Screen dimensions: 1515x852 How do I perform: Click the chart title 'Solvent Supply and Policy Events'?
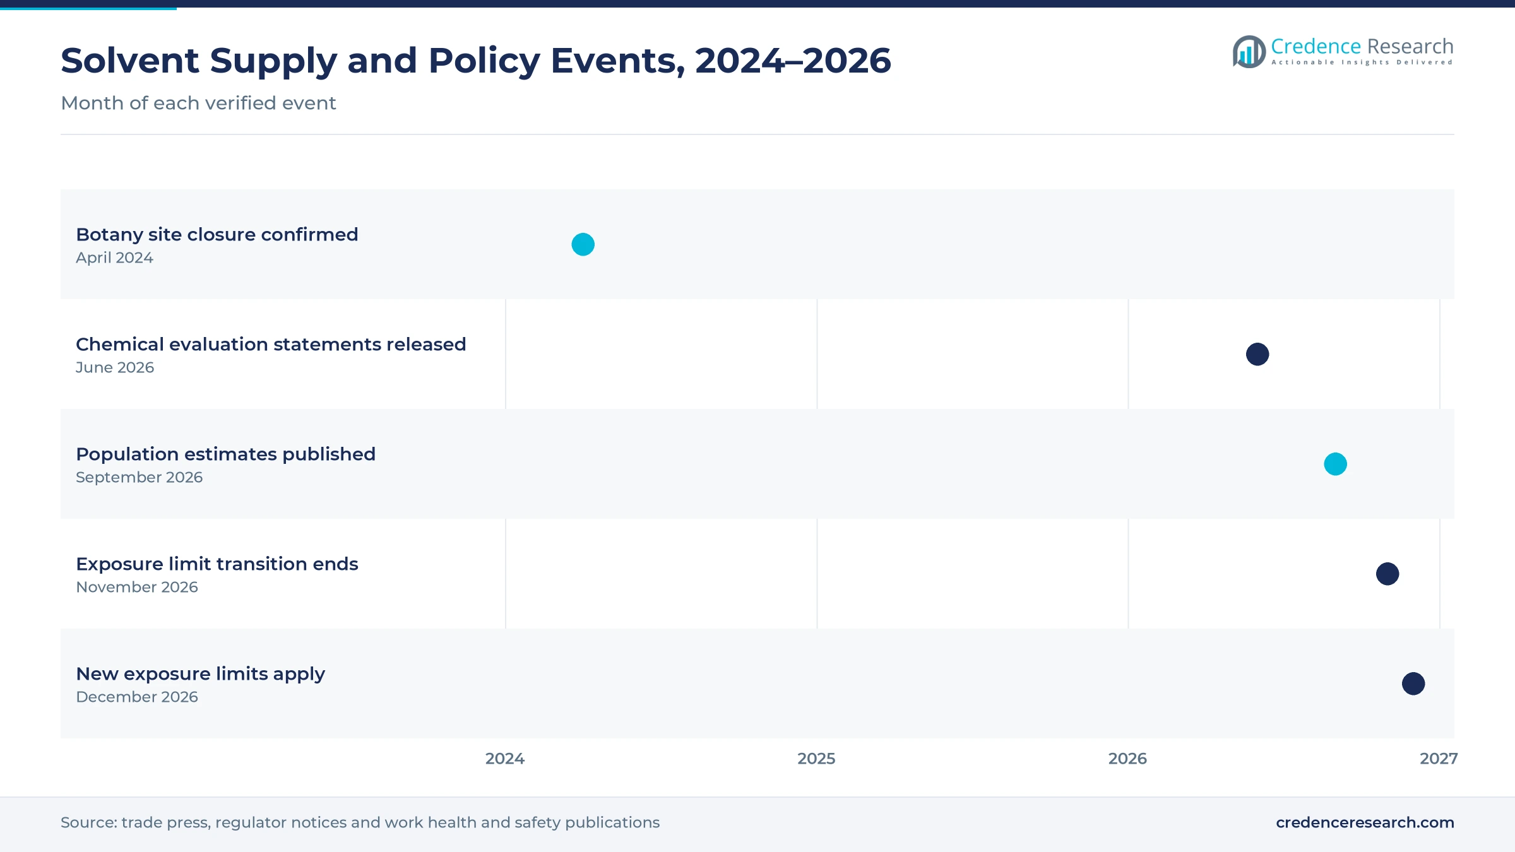[476, 61]
